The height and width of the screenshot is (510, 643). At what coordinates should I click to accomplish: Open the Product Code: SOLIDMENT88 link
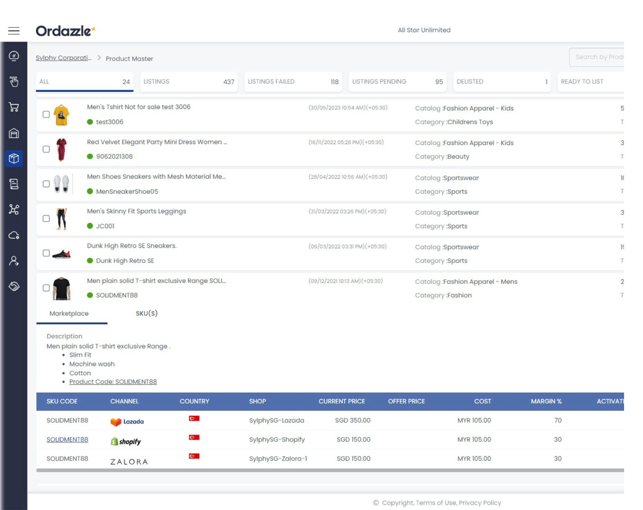(113, 382)
